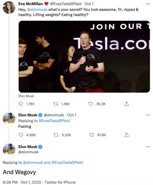Click the Eva McMillan display name
This screenshot has height=185, width=153.
[31, 4]
